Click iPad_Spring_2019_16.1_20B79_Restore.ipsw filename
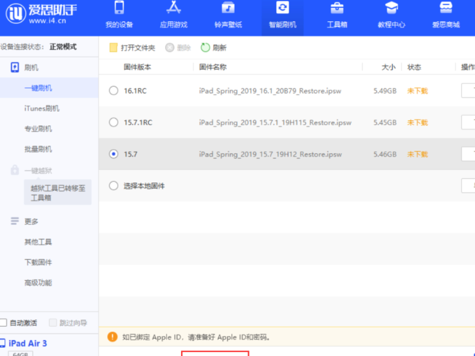Image resolution: width=475 pixels, height=356 pixels. [x=270, y=91]
